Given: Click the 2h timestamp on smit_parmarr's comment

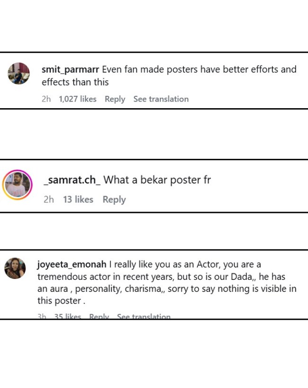Looking at the screenshot, I should pyautogui.click(x=46, y=99).
